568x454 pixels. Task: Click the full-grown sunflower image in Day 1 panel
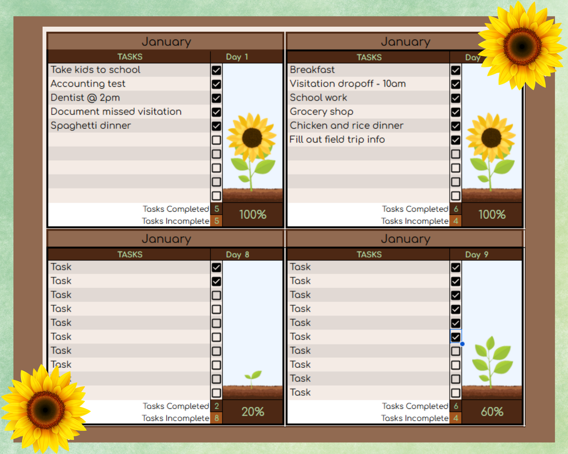coord(252,152)
